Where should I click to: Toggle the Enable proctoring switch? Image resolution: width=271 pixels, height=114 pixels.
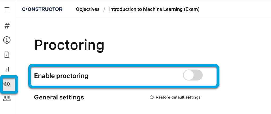(x=193, y=76)
